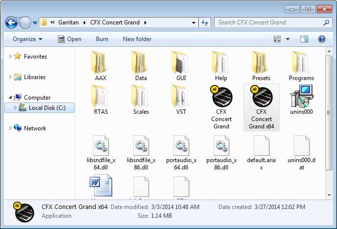
Task: Collapse the Computer tree node
Action: point(10,98)
